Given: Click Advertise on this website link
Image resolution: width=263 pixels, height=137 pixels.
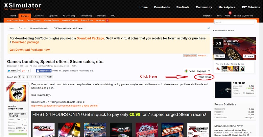Looking at the screenshot, I should [x=224, y=30].
